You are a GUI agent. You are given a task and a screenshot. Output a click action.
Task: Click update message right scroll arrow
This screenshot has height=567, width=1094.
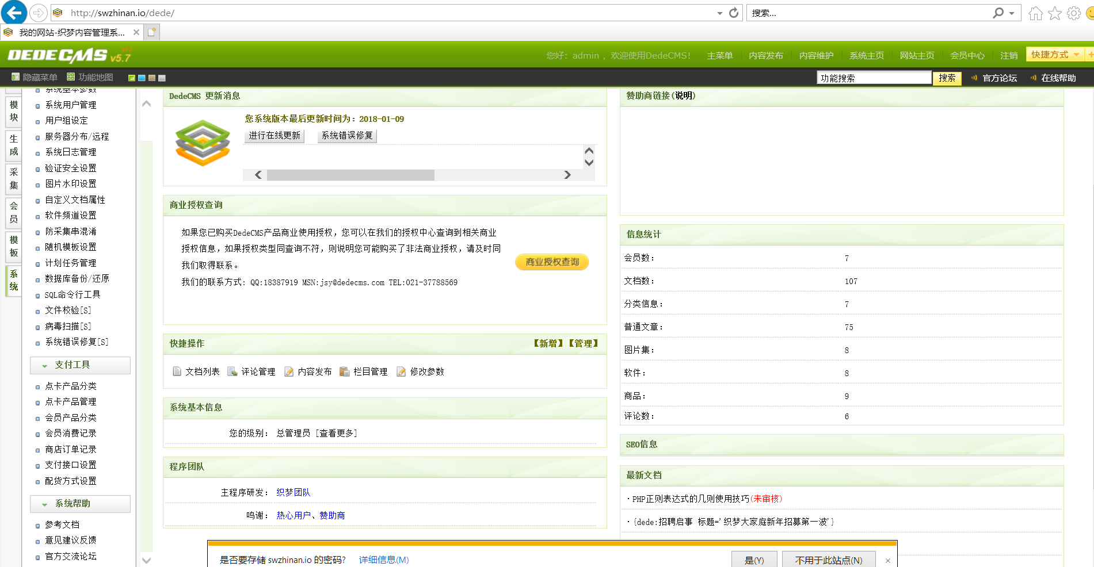coord(567,175)
